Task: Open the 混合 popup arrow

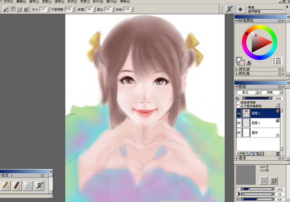Action: [x=113, y=9]
